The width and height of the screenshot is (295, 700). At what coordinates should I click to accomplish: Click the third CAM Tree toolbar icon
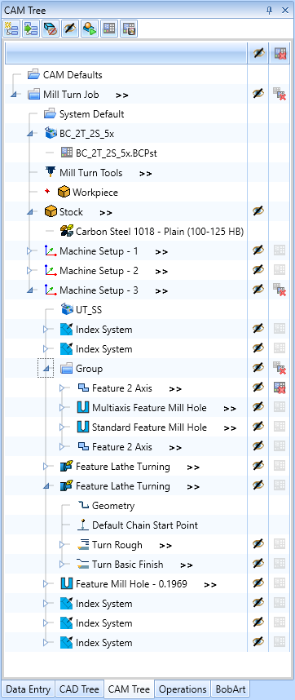51,29
